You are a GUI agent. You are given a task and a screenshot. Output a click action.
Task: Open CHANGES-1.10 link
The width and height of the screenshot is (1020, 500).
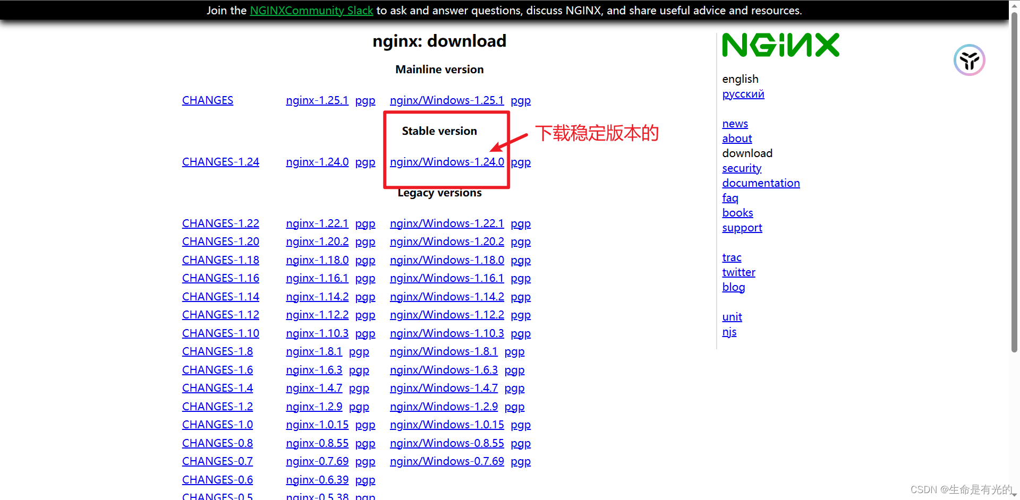(220, 333)
